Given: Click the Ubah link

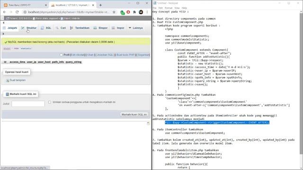Looking at the screenshot, I should 90,55.
